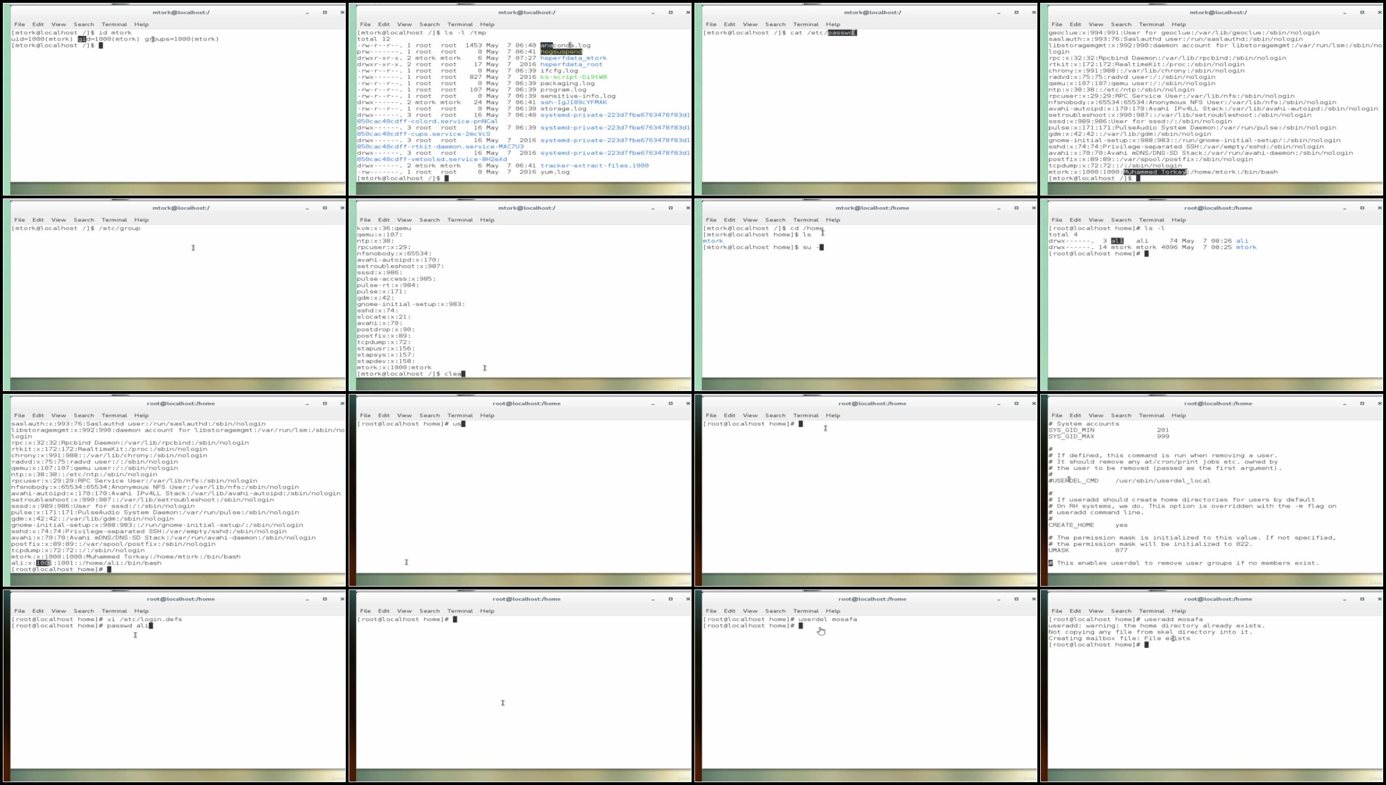Open Edit menu in the 'ls -l /tmp' terminal
Image resolution: width=1386 pixels, height=785 pixels.
coord(384,24)
